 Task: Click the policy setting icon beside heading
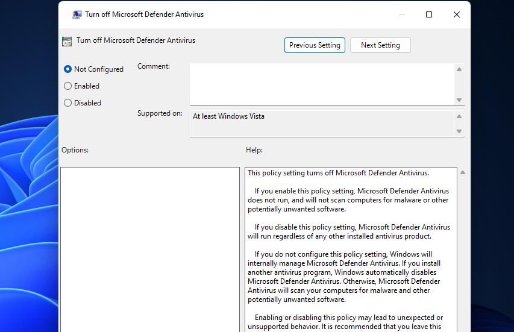[67, 42]
